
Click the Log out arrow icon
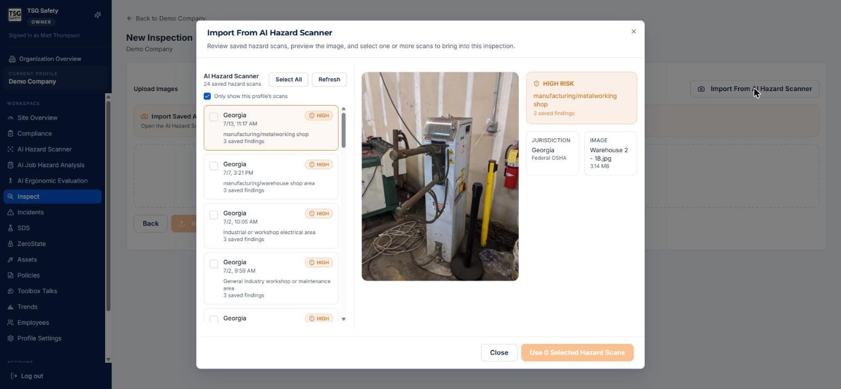tap(14, 376)
